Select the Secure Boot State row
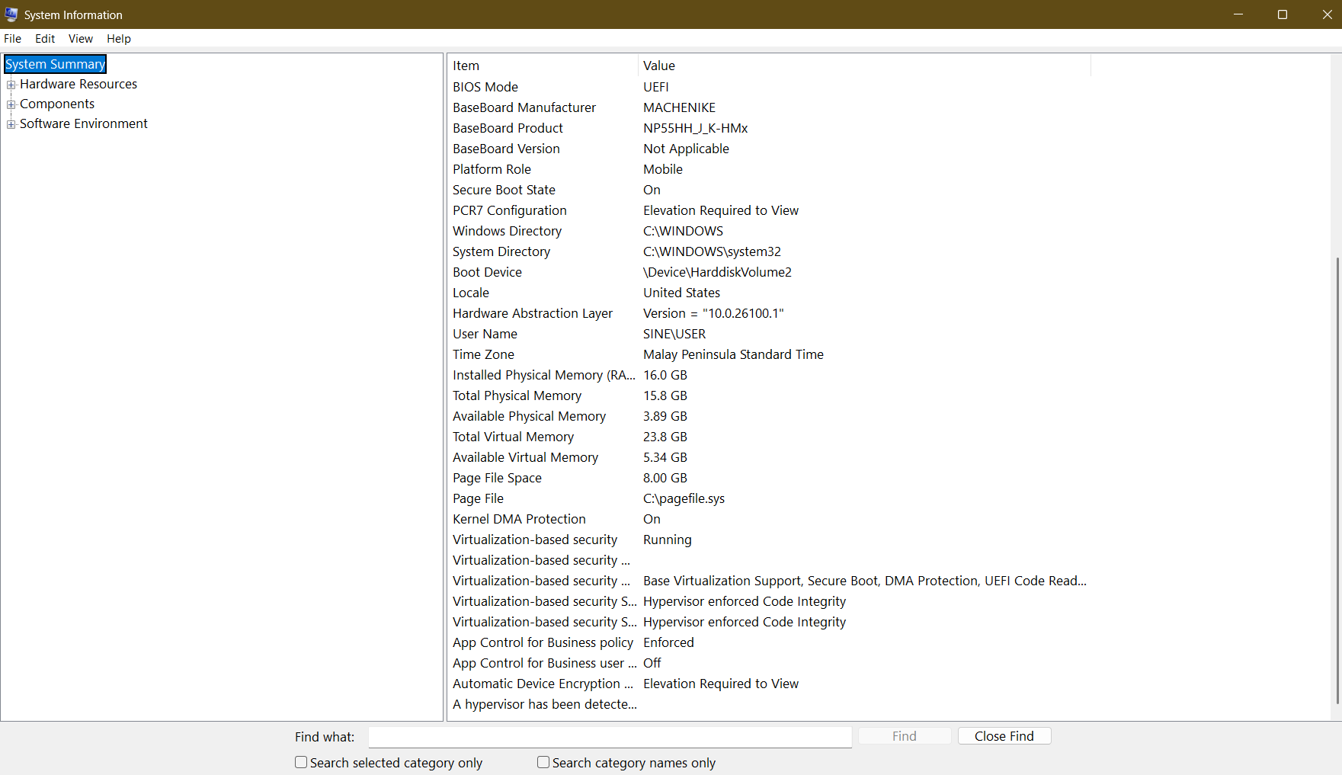 (770, 190)
